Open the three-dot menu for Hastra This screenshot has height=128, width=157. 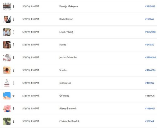(x=13, y=45)
